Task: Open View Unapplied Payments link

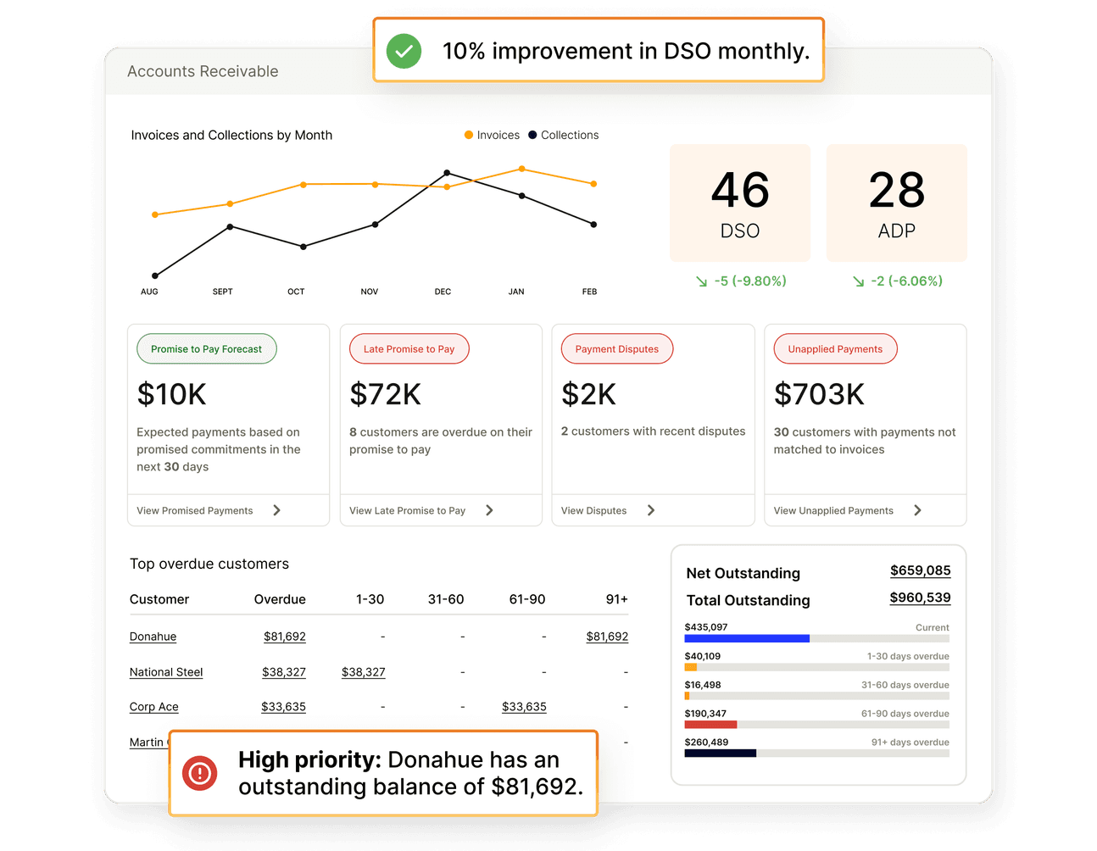Action: pos(833,511)
